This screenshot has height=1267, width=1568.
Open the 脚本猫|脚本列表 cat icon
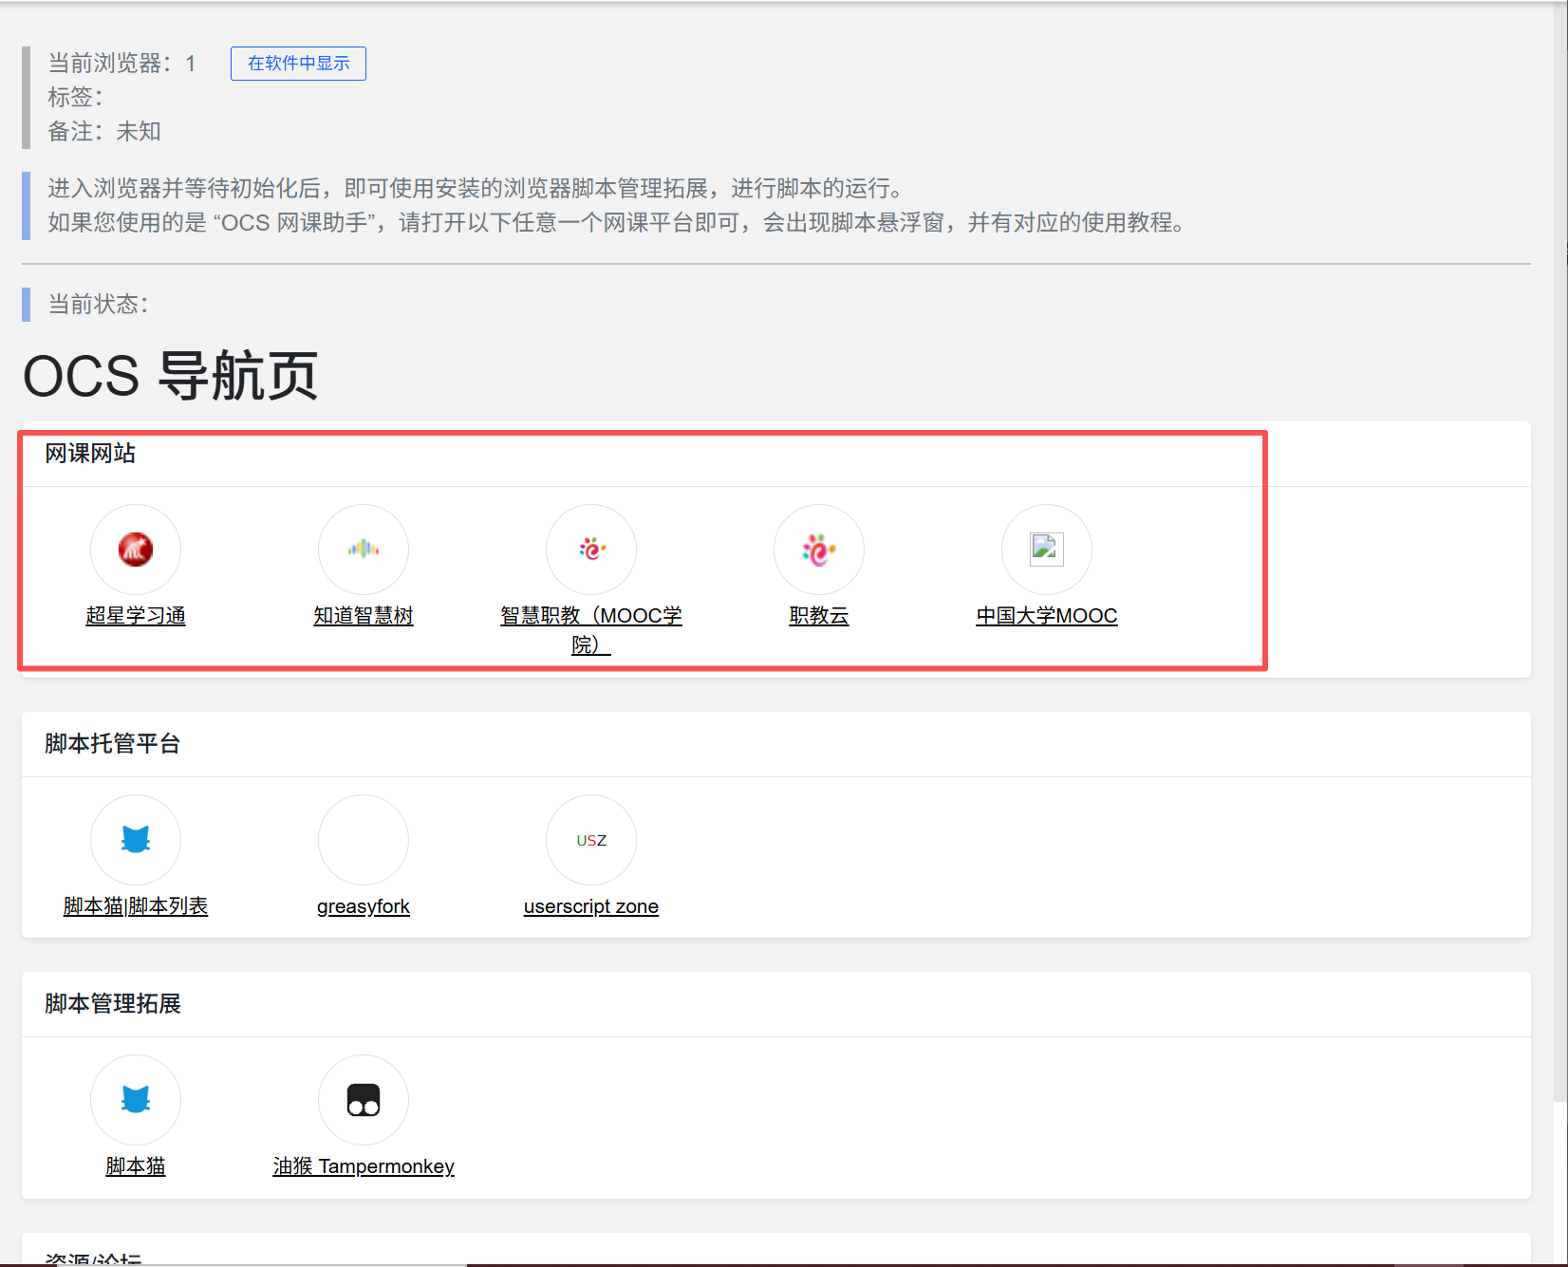point(136,840)
